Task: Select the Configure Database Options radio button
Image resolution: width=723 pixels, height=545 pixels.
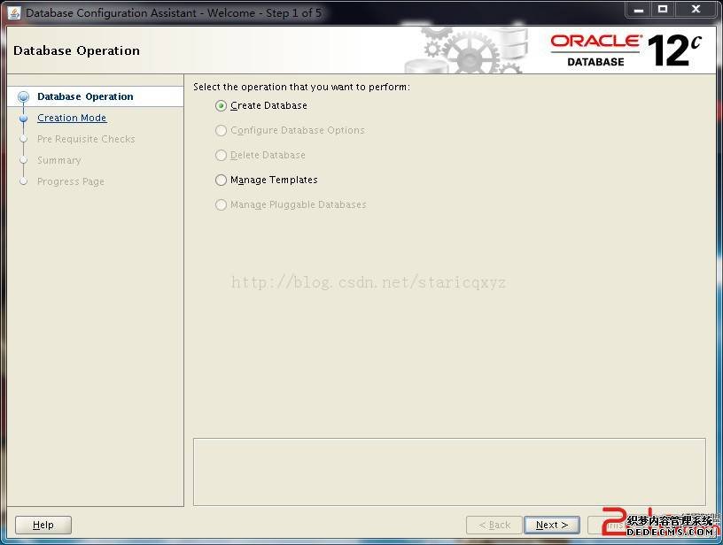Action: coord(222,130)
